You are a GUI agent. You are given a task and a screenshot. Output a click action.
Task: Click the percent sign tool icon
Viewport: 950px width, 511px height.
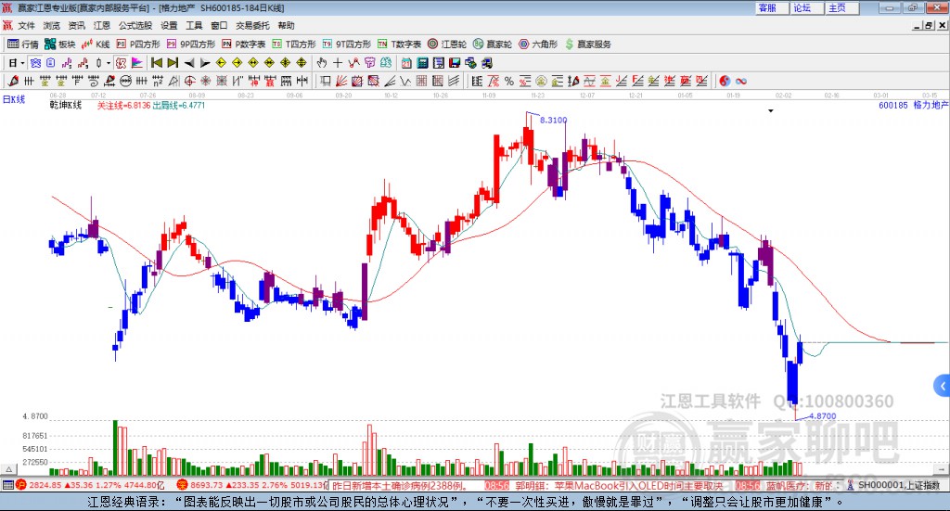[x=509, y=81]
